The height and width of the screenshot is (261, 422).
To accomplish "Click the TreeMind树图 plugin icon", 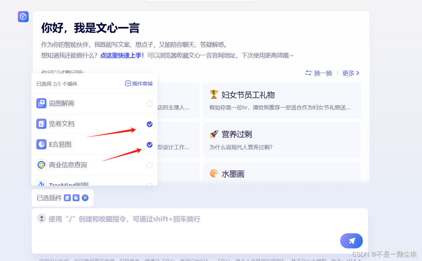I will [x=41, y=183].
